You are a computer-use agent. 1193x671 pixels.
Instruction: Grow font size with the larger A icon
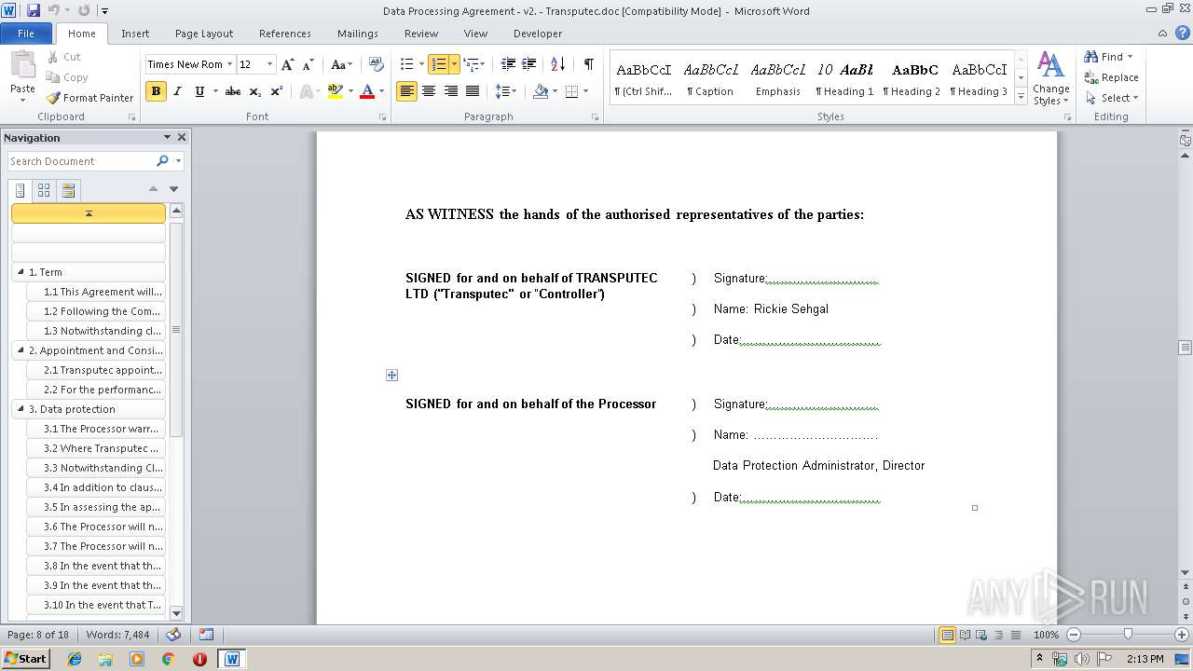coord(288,64)
